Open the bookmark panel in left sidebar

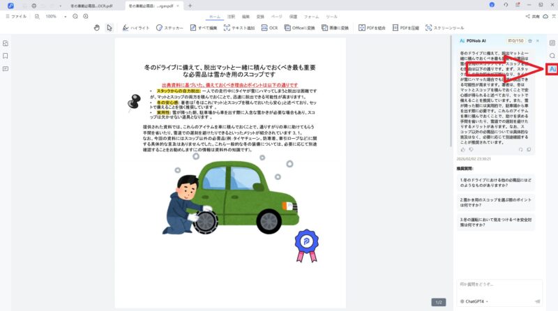tap(6, 55)
